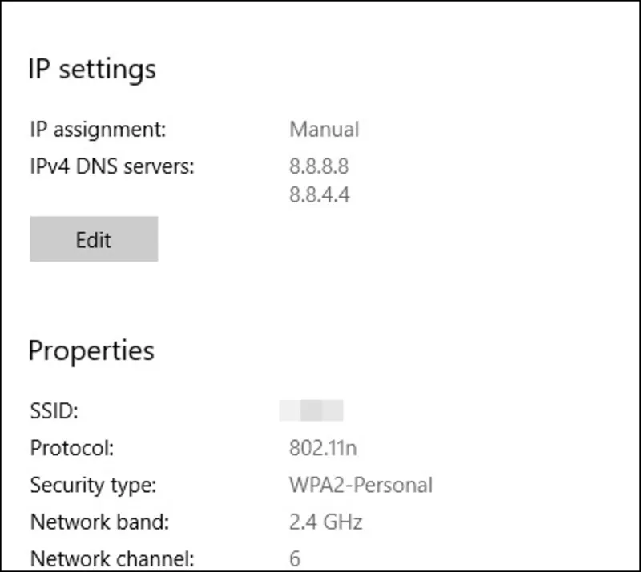Select the Network band label
641x572 pixels.
[99, 522]
